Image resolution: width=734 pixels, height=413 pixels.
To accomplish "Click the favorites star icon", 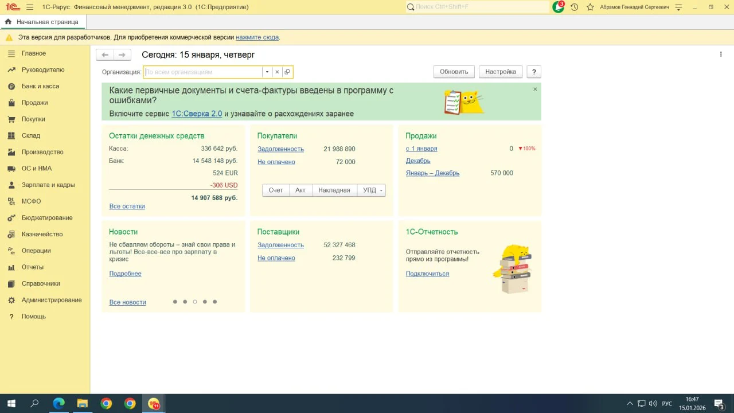I will 590,7.
